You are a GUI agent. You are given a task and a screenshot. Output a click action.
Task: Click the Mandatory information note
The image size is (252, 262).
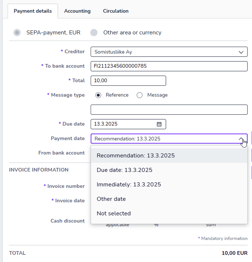point(223,238)
